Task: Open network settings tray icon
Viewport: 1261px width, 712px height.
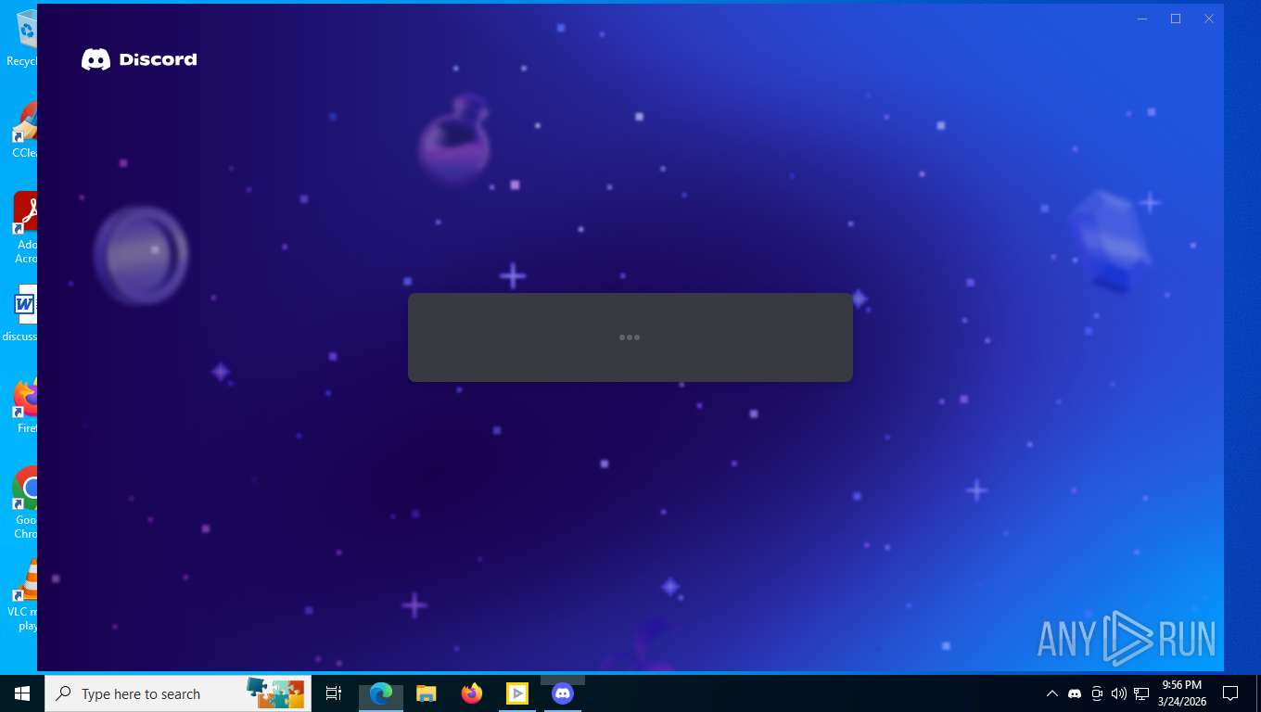Action: 1141,693
